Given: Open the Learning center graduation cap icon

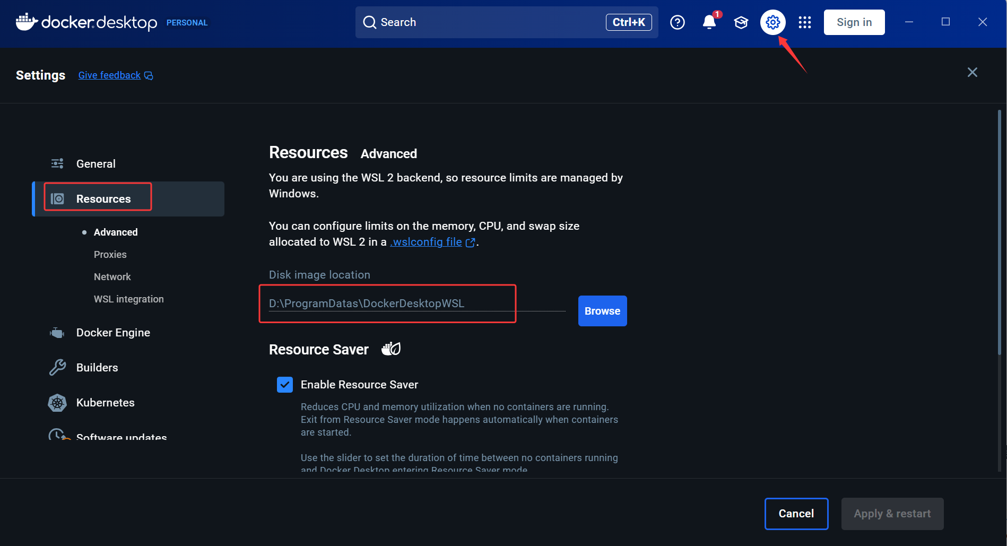Looking at the screenshot, I should click(x=741, y=22).
